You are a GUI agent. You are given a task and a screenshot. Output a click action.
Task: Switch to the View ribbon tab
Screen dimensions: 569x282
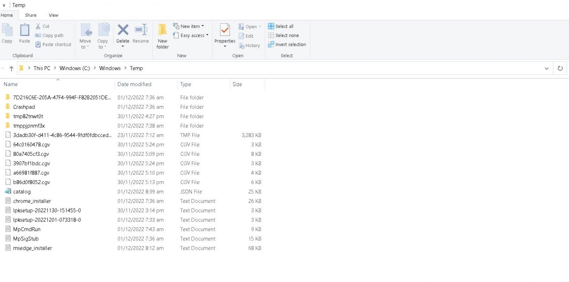point(54,15)
